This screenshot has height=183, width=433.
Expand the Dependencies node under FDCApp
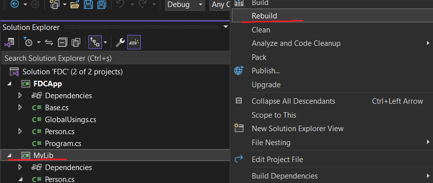[19, 96]
